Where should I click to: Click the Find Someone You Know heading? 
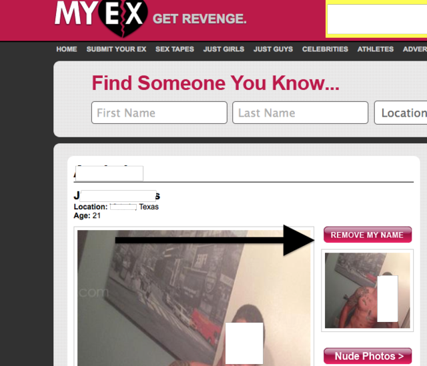[216, 83]
